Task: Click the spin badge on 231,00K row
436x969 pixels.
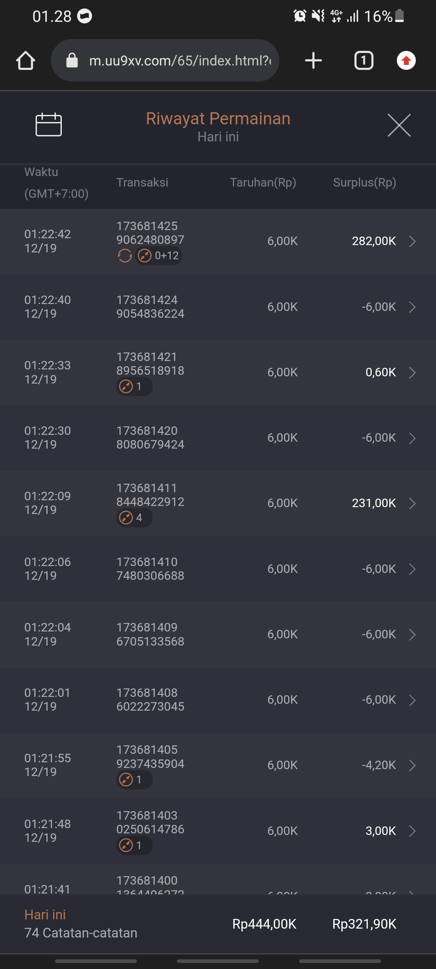Action: tap(134, 518)
